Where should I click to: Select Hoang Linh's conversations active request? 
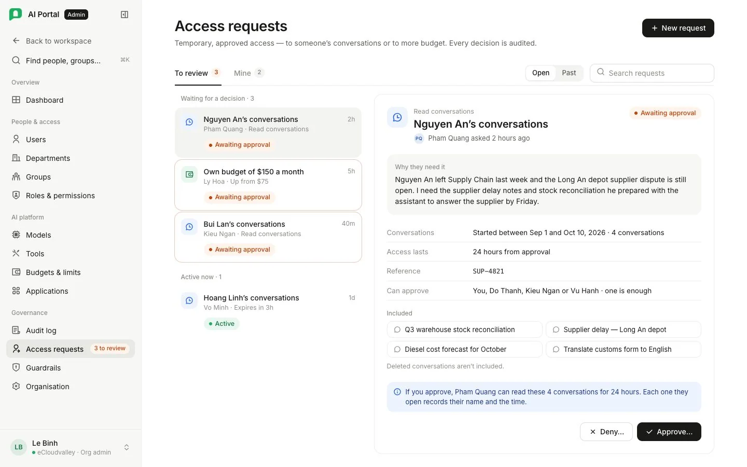[268, 311]
